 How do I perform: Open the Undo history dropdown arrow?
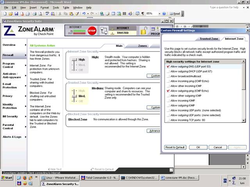[88, 14]
